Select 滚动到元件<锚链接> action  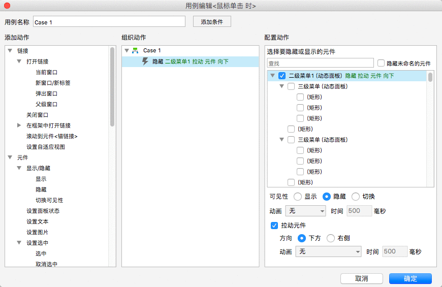coord(52,136)
